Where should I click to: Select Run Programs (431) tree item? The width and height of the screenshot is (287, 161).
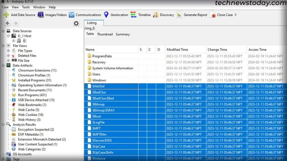click(32, 95)
